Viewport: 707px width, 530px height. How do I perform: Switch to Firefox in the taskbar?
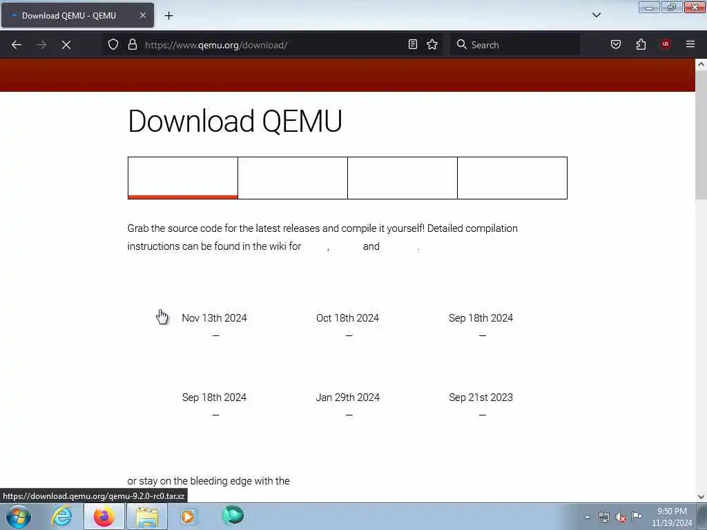[x=104, y=516]
